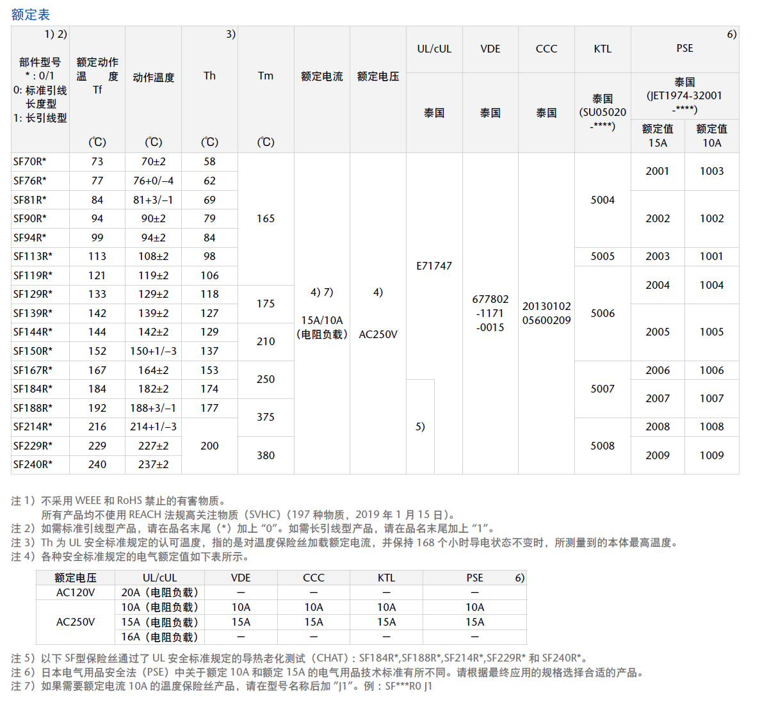Click part number SF184R* in the first column
The image size is (760, 707).
pyautogui.click(x=33, y=389)
